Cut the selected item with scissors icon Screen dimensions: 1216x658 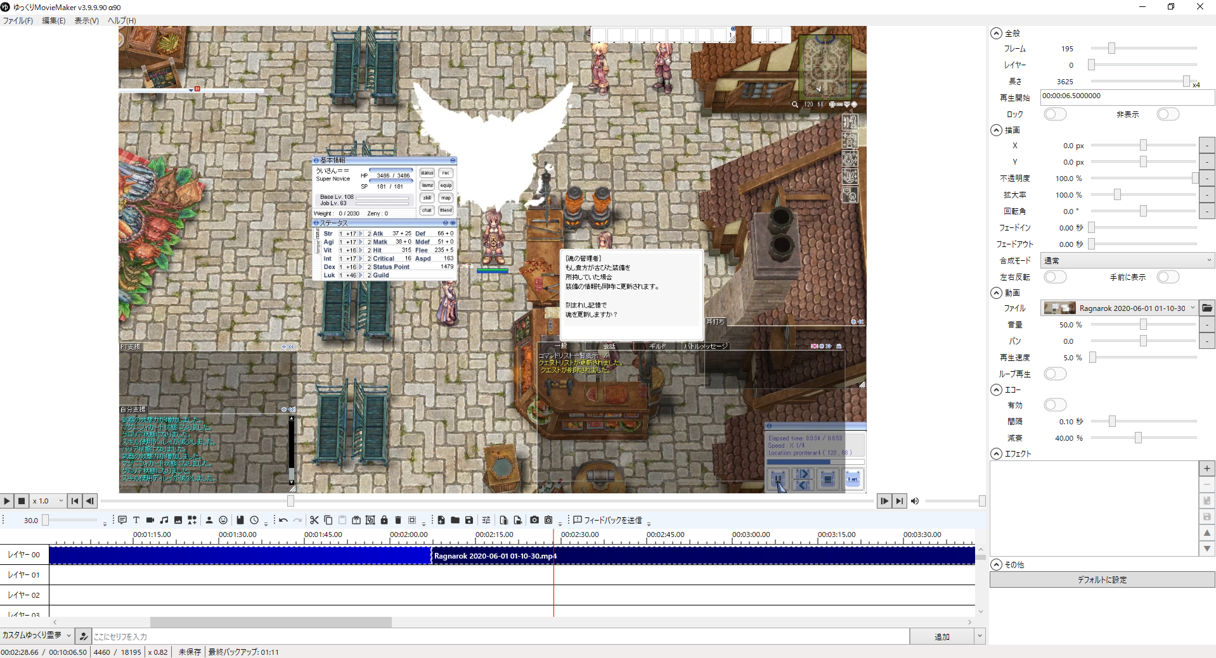click(x=314, y=520)
